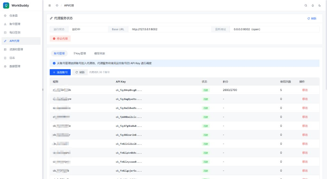Viewport: 327px width, 179px height.
Task: Click the info icon in the blue notice
Action: (x=54, y=63)
